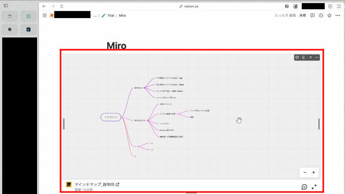Click the browser forward arrow
The image size is (345, 194).
pyautogui.click(x=53, y=6)
